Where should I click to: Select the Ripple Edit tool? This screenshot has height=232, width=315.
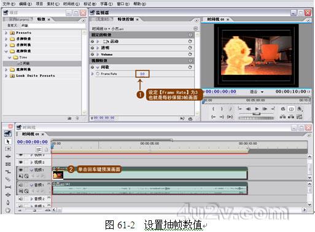[8, 157]
